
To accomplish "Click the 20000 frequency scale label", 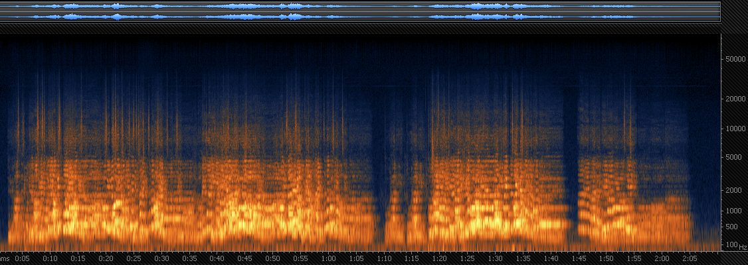I will pos(735,99).
